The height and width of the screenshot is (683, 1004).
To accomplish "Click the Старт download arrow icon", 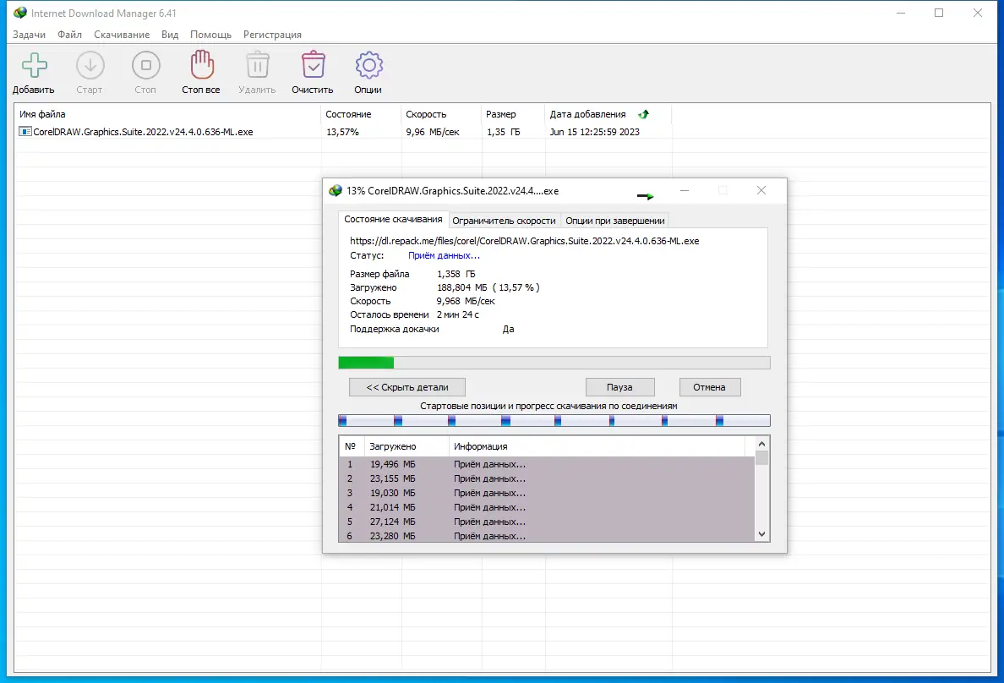I will [x=90, y=65].
